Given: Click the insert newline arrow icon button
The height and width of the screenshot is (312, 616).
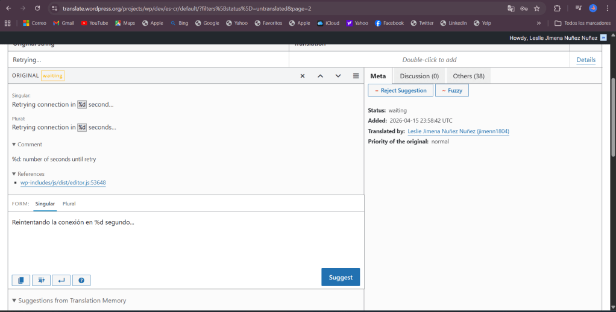Looking at the screenshot, I should point(61,280).
